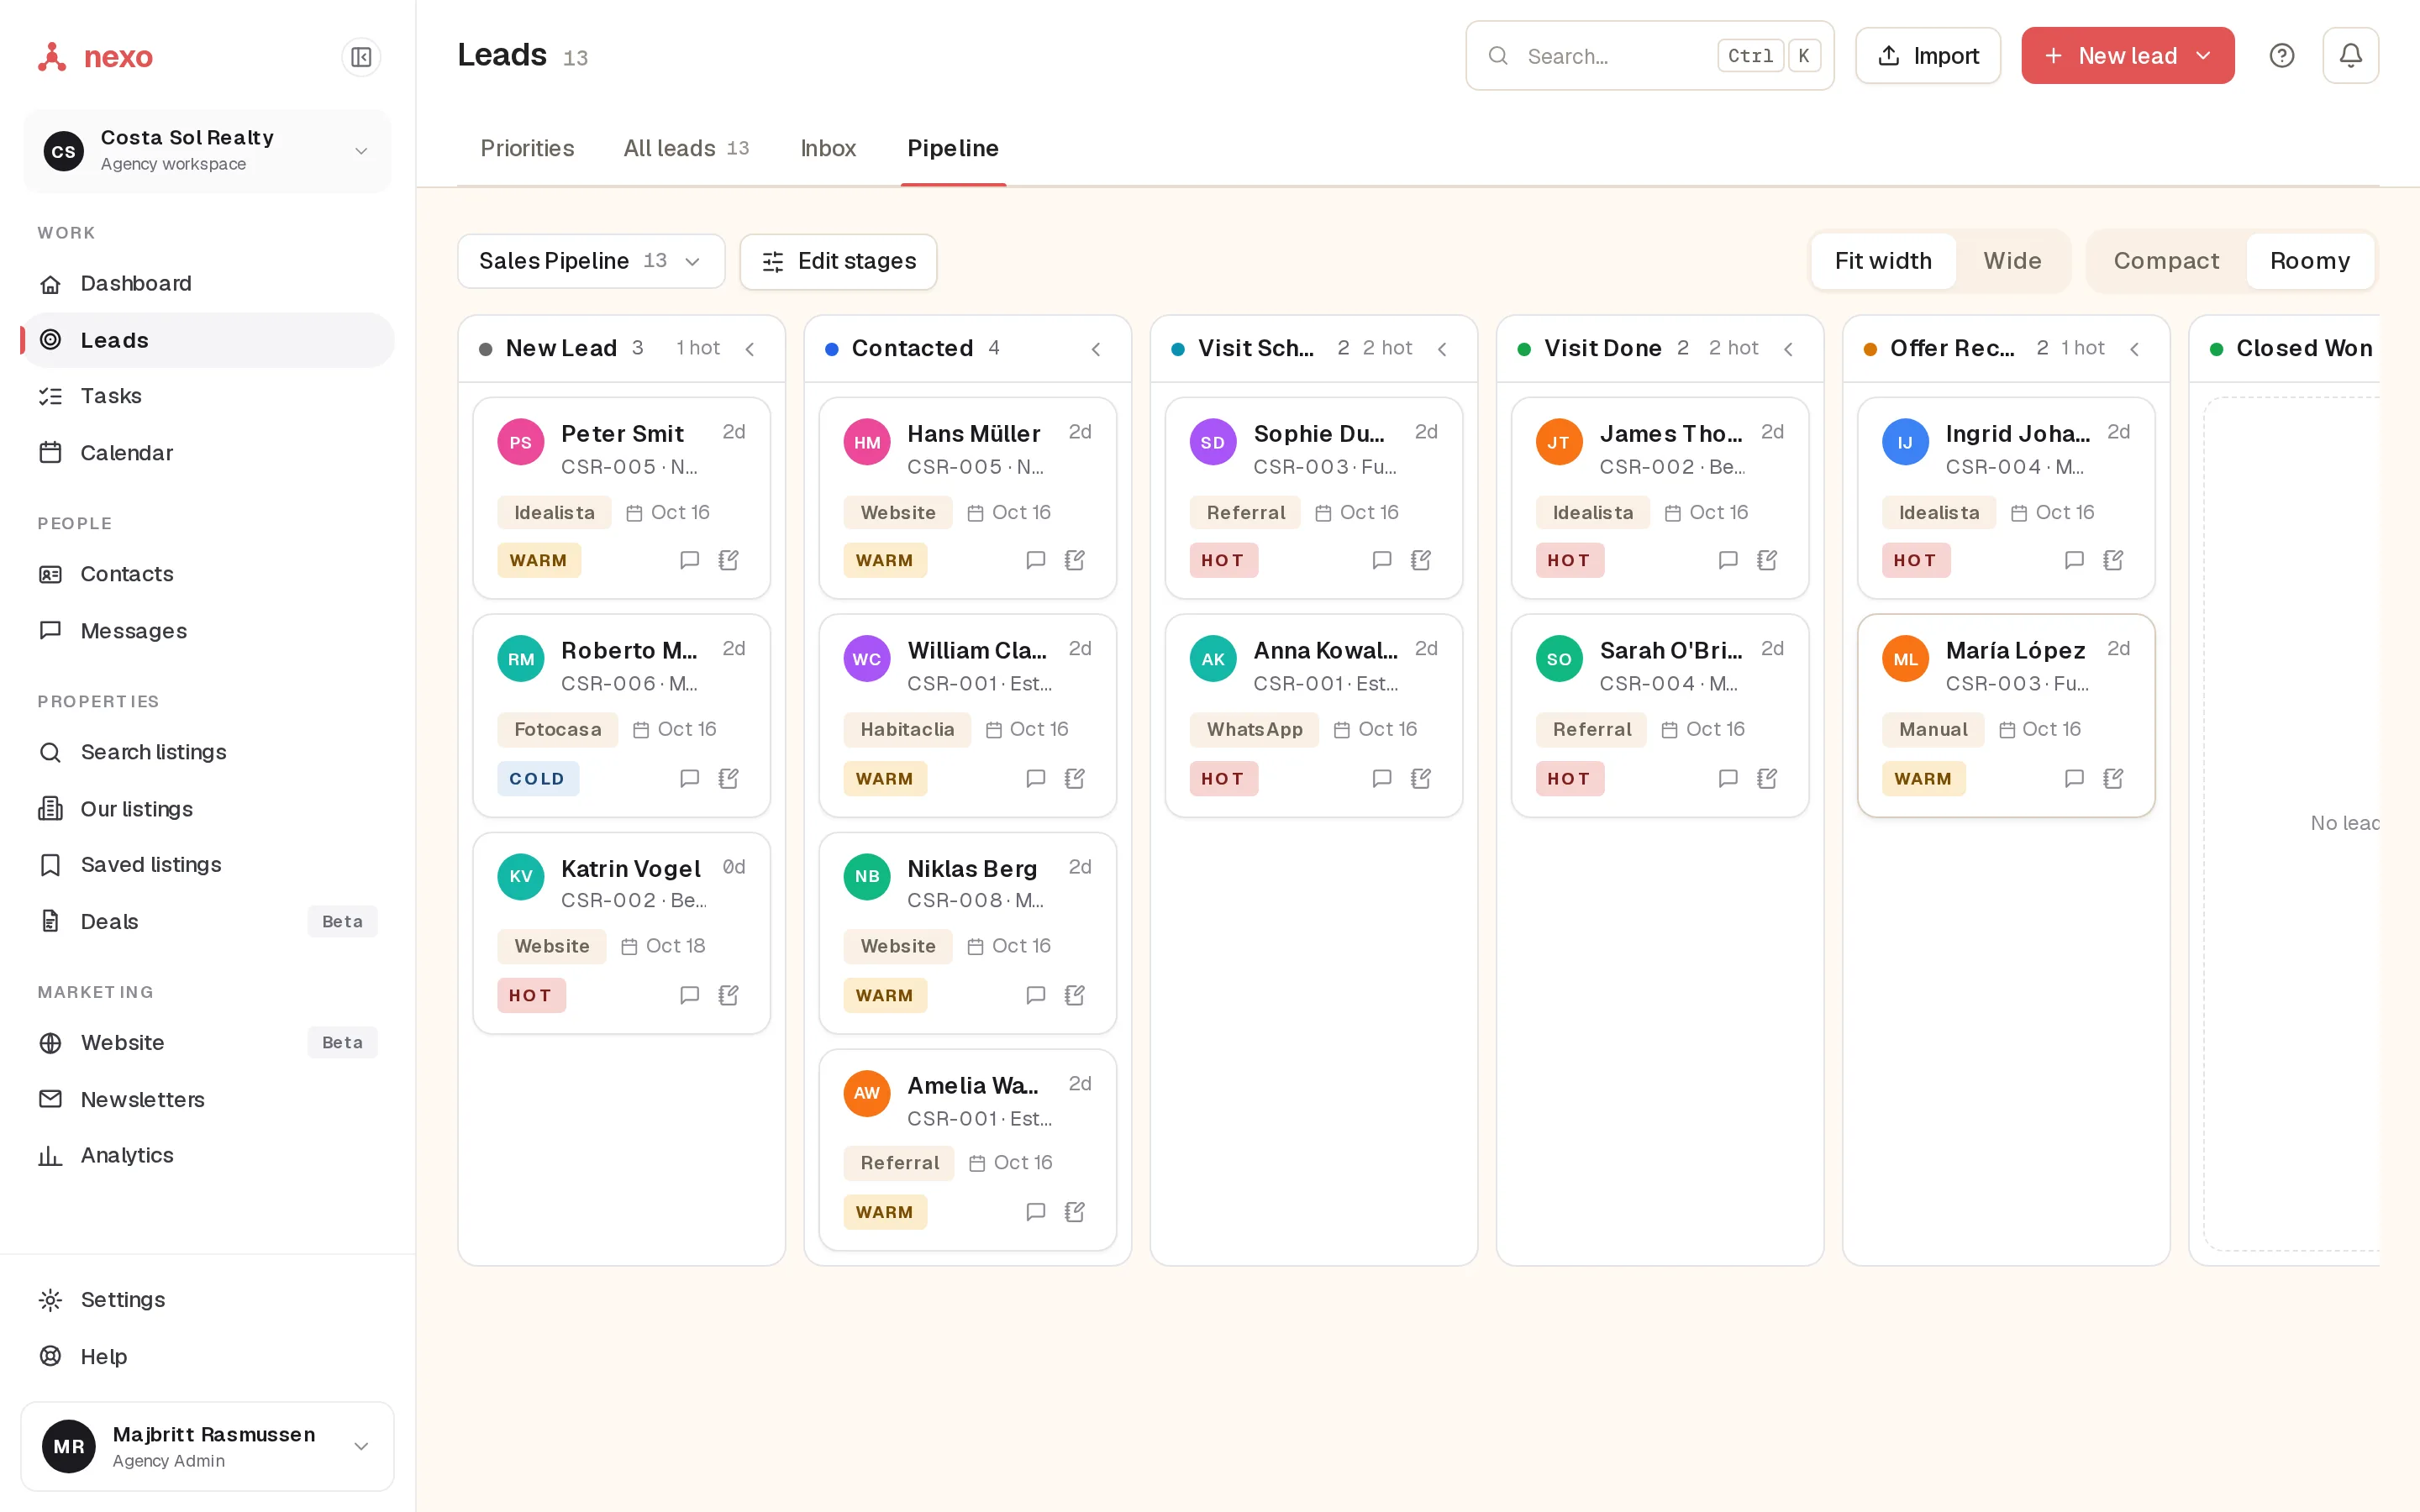Set card density to Compact
This screenshot has height=1512, width=2420.
pyautogui.click(x=2166, y=261)
